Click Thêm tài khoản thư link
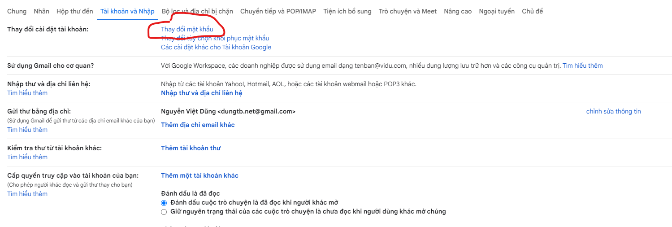 [x=191, y=148]
